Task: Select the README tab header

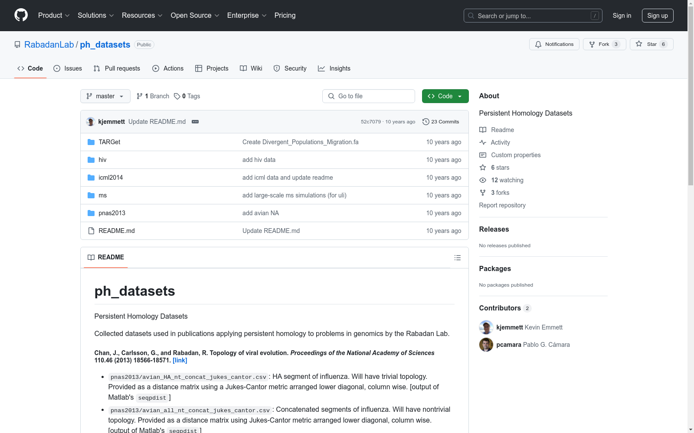Action: tap(106, 258)
